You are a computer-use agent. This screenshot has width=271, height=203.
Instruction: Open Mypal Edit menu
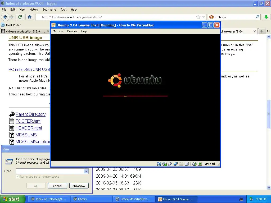pos(13,10)
